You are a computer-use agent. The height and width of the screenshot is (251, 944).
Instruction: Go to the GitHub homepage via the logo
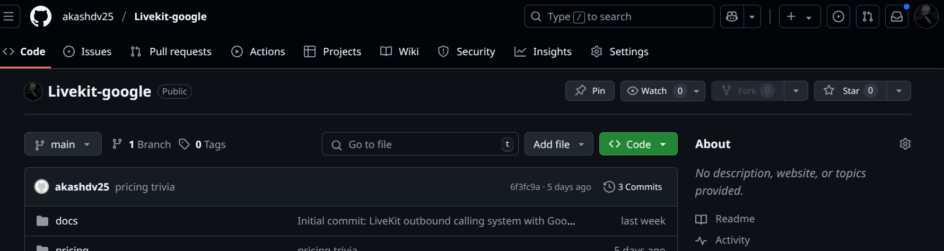tap(41, 16)
